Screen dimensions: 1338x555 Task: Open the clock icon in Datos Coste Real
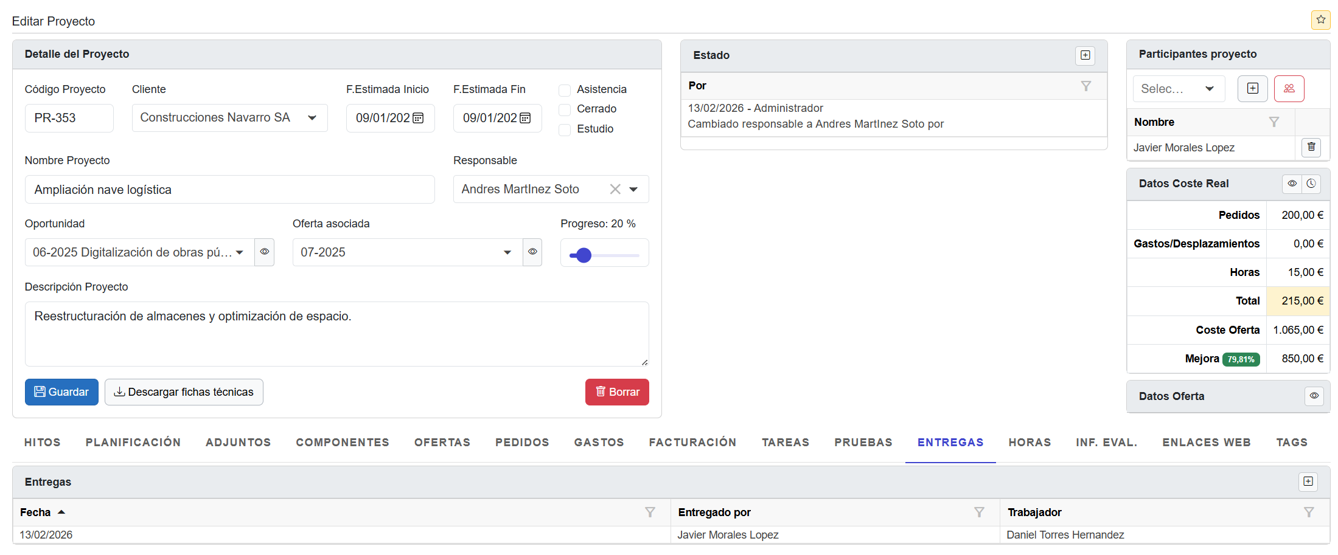click(1311, 184)
